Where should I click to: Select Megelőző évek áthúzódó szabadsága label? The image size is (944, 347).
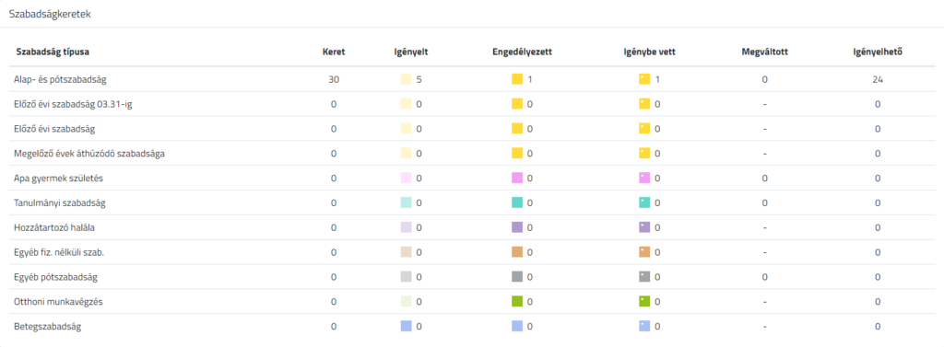click(x=89, y=154)
